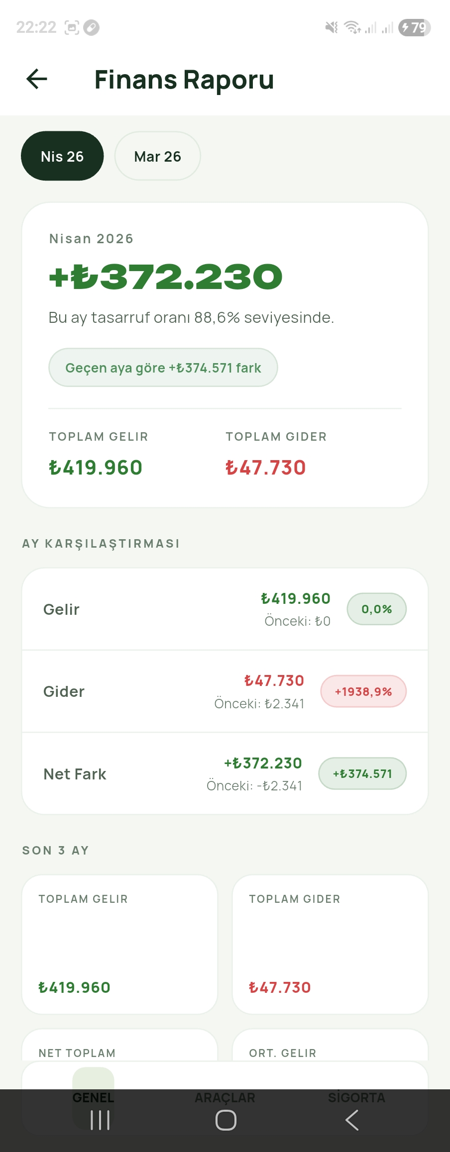Tap the 'Geçen aya göre' difference pill

tap(163, 368)
